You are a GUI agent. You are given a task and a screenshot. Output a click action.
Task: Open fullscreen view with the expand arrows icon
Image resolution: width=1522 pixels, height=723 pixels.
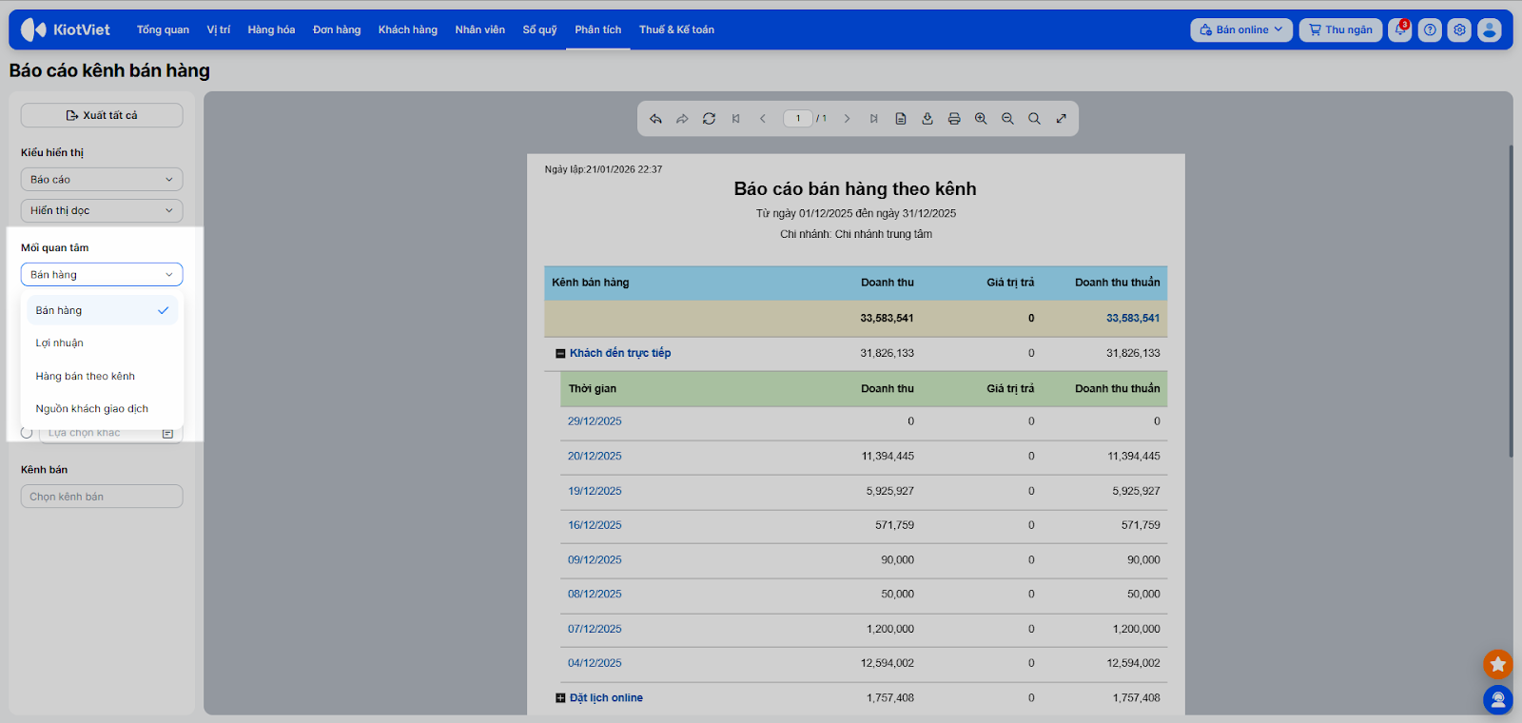1062,119
